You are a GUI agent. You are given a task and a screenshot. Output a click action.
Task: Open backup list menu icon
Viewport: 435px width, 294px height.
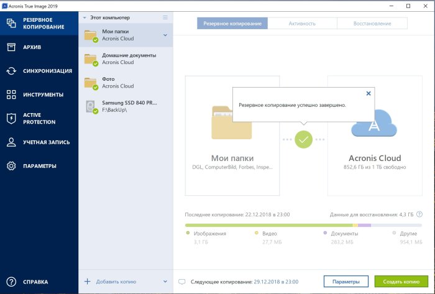point(165,17)
